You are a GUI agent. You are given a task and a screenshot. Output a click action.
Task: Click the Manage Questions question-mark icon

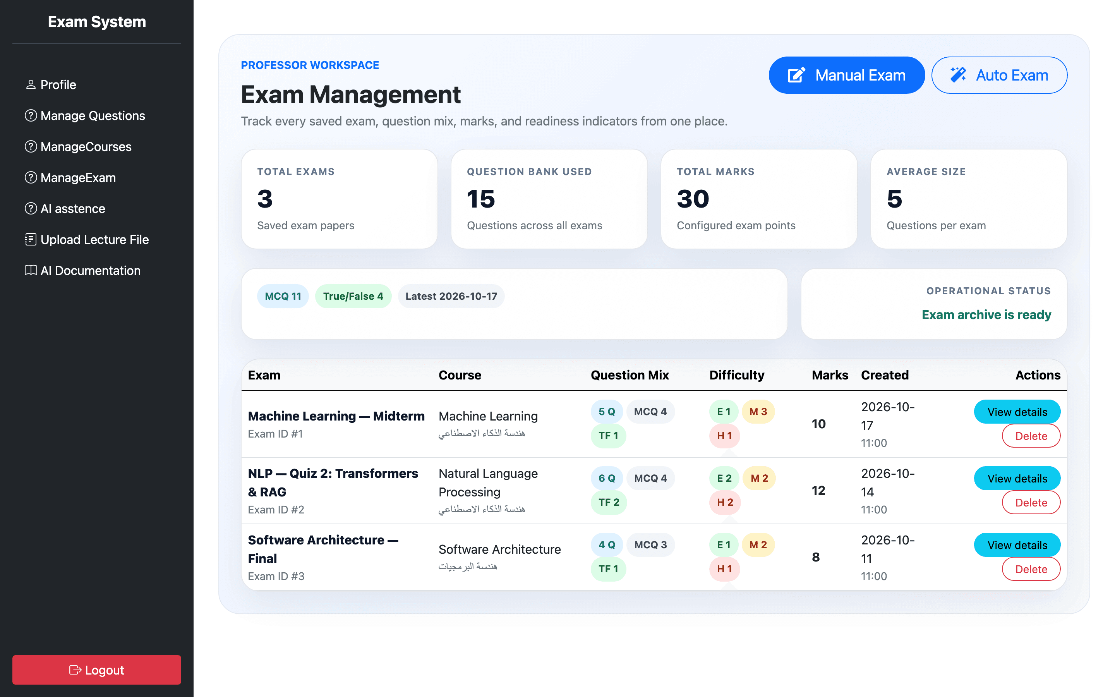click(x=31, y=115)
